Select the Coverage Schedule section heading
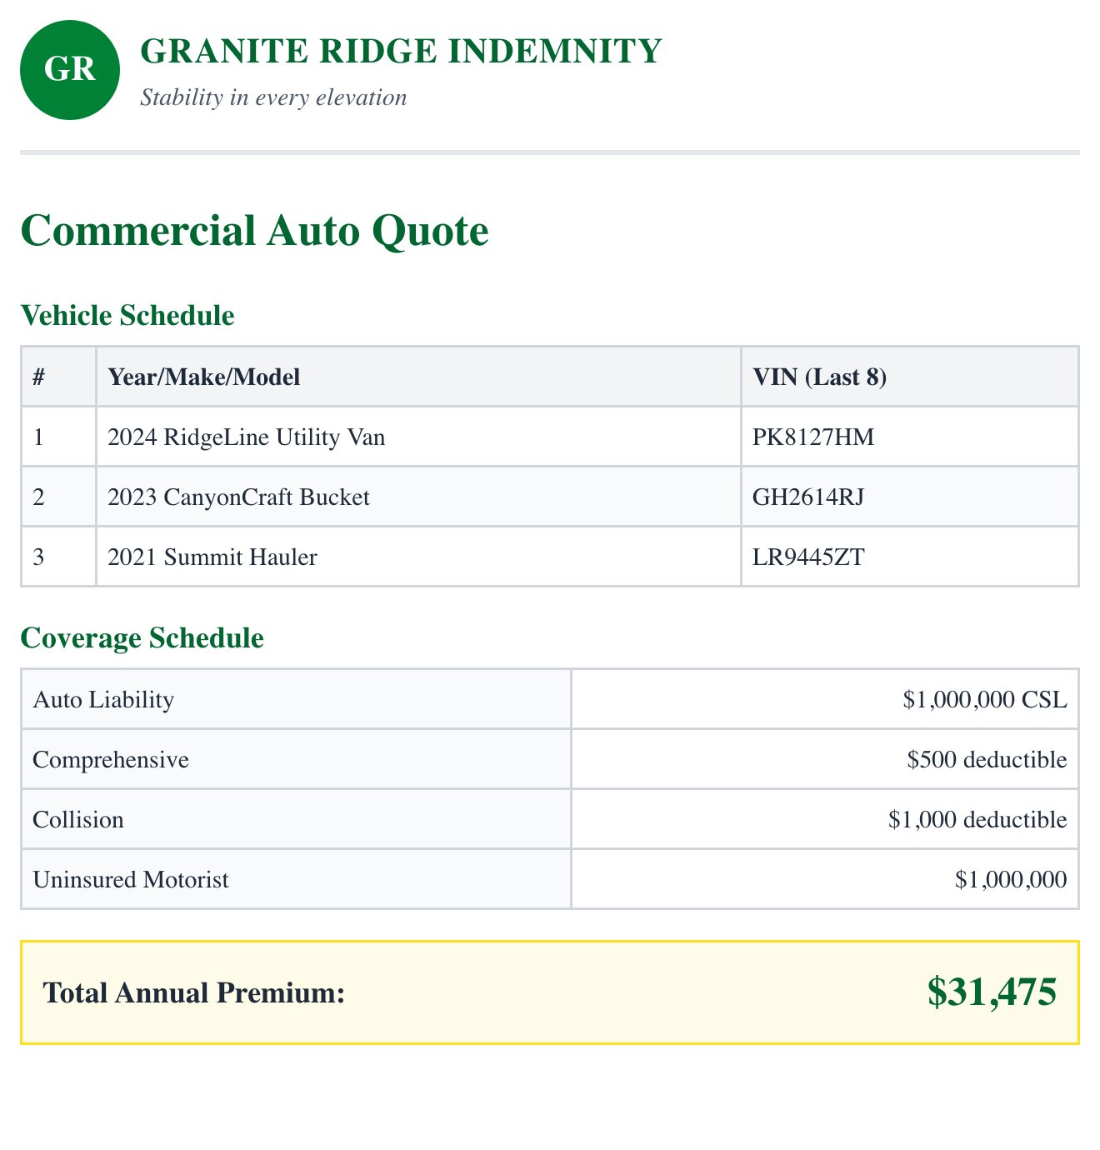Screen dimensions: 1100x1150 click(x=142, y=638)
